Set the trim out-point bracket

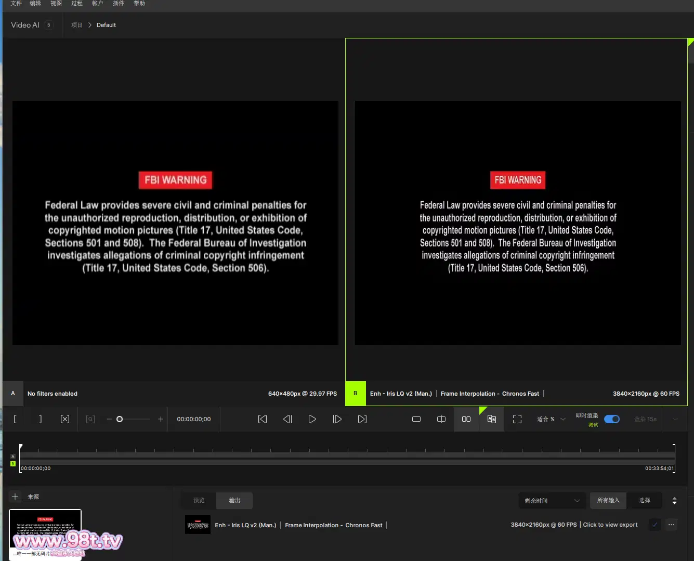(x=40, y=419)
